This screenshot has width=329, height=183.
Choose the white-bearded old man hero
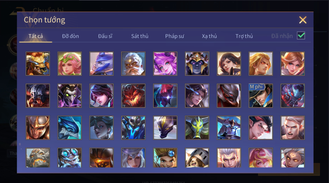click(x=133, y=64)
